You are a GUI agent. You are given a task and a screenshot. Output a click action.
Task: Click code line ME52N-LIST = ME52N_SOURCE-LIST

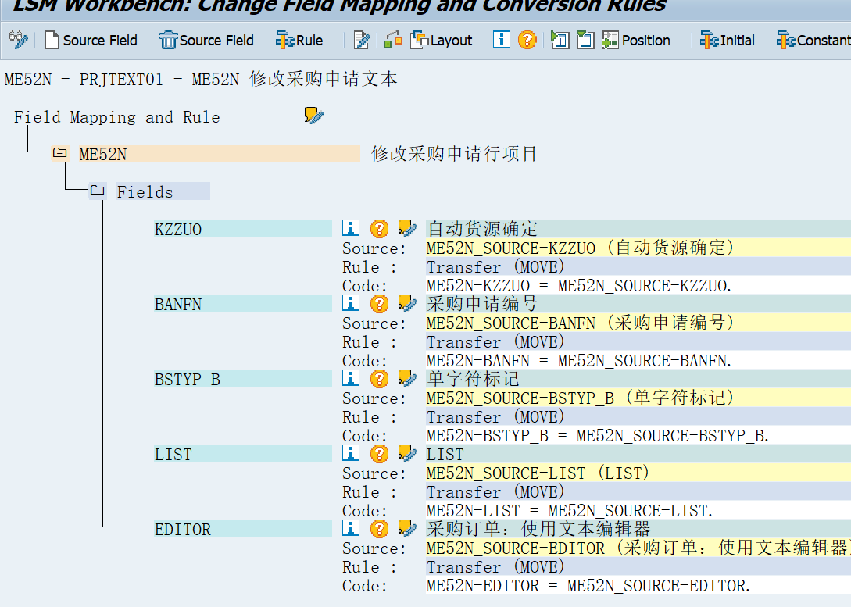pyautogui.click(x=638, y=510)
